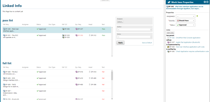The height and width of the screenshot is (102, 210).
Task: Click the Edit Links button
Action: pyautogui.click(x=170, y=33)
